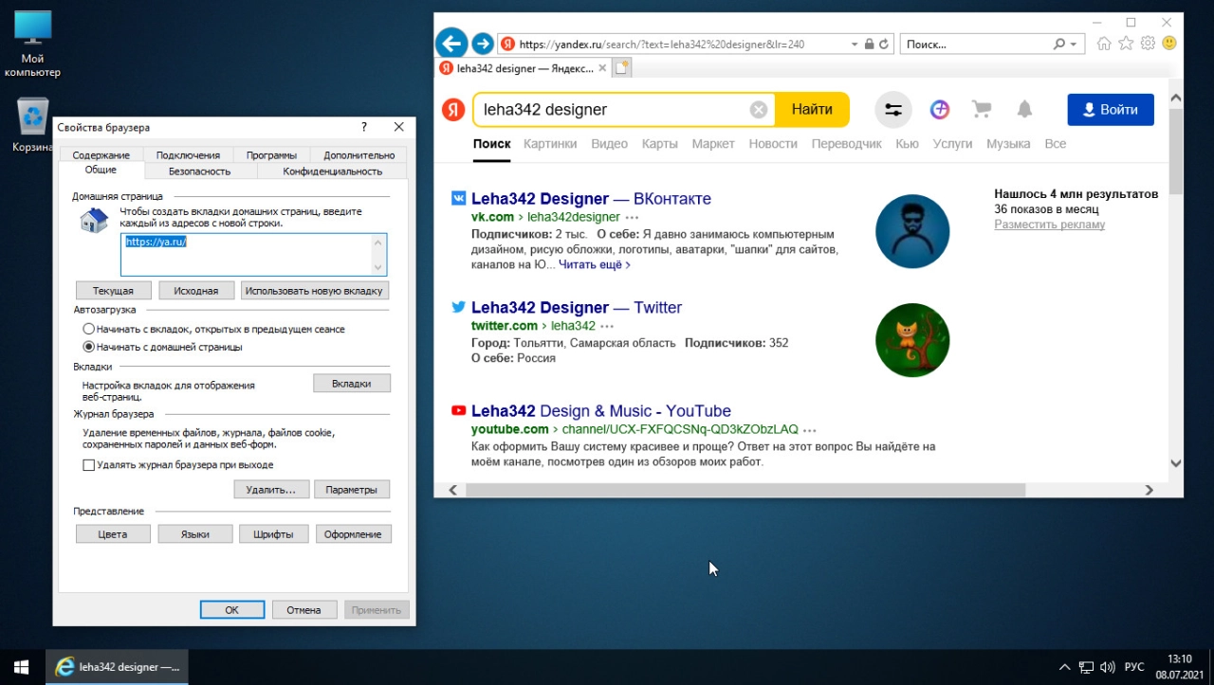Switch to the Дополнительно tab
The height and width of the screenshot is (685, 1214).
pyautogui.click(x=359, y=155)
